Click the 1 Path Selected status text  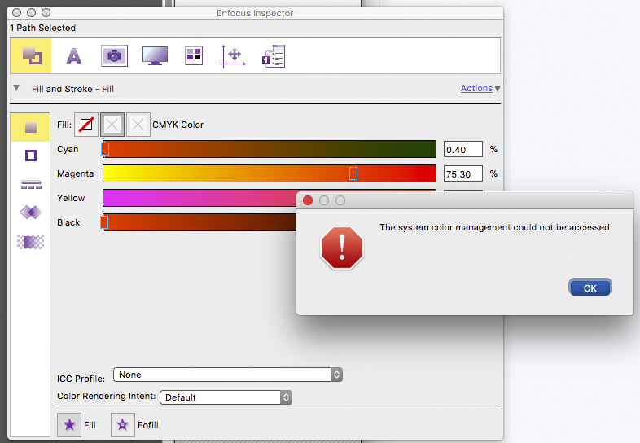coord(43,28)
